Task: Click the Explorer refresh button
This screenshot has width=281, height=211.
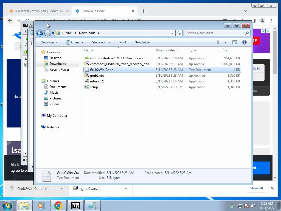Action: 179,33
